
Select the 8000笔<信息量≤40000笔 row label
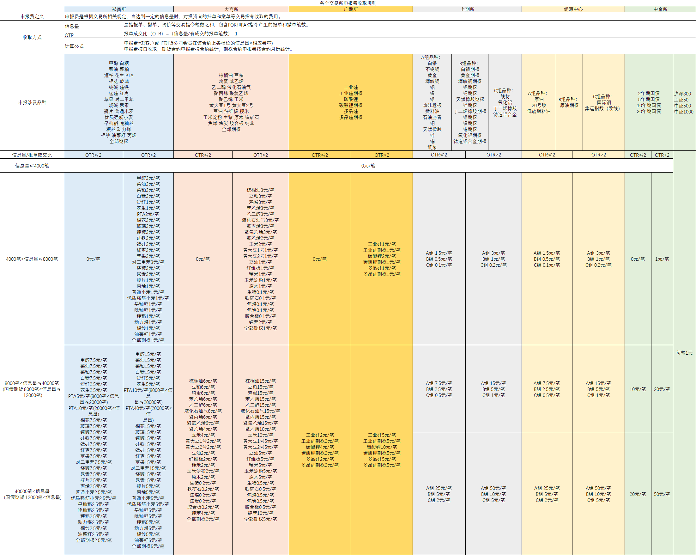pyautogui.click(x=32, y=389)
